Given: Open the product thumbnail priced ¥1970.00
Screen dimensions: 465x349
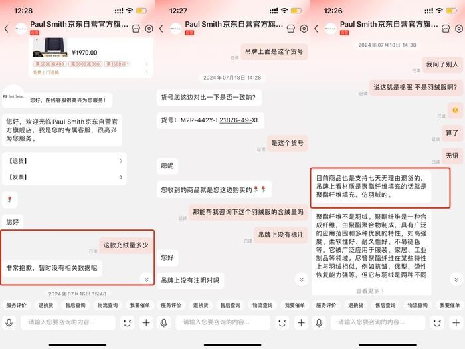Looking at the screenshot, I should click(50, 47).
